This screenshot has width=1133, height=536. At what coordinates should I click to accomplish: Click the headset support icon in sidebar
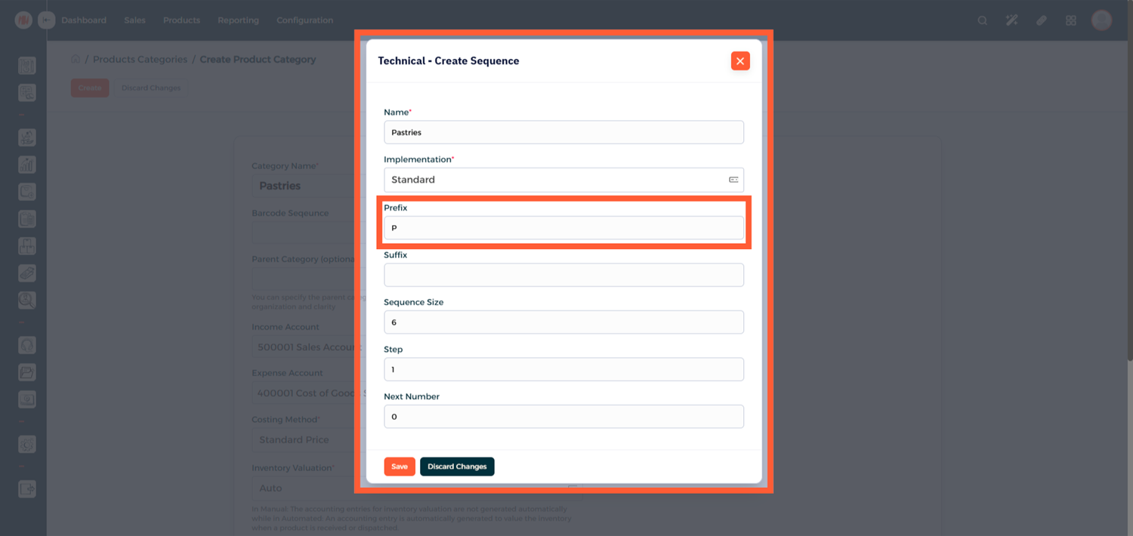point(26,345)
